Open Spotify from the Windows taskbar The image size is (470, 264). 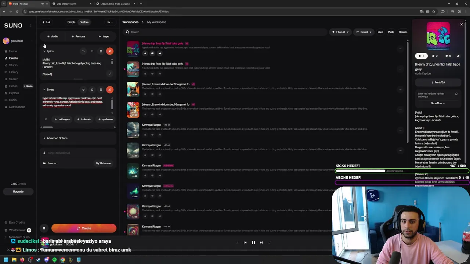pyautogui.click(x=54, y=260)
